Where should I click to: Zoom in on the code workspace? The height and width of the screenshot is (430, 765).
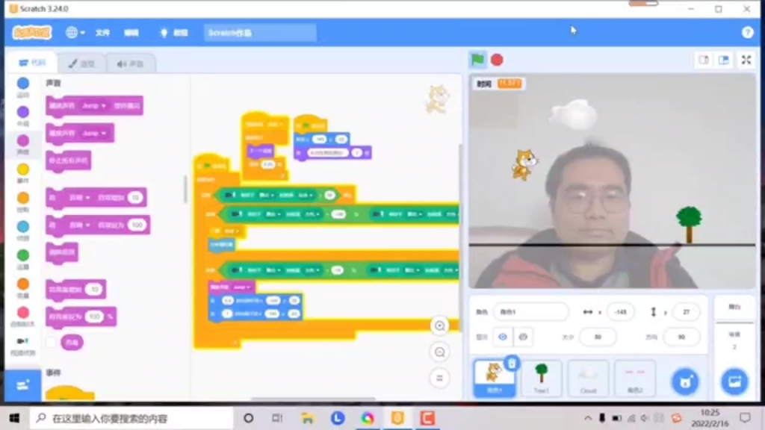coord(439,326)
